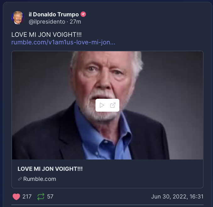
Task: Open the Jun 30, 2022, 16:31 timestamp
Action: tap(177, 197)
